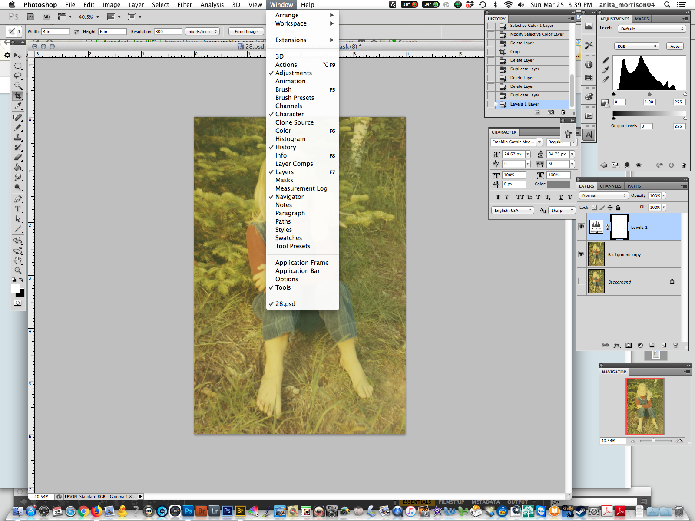The width and height of the screenshot is (695, 521).
Task: Select the Hand tool
Action: coord(18,260)
